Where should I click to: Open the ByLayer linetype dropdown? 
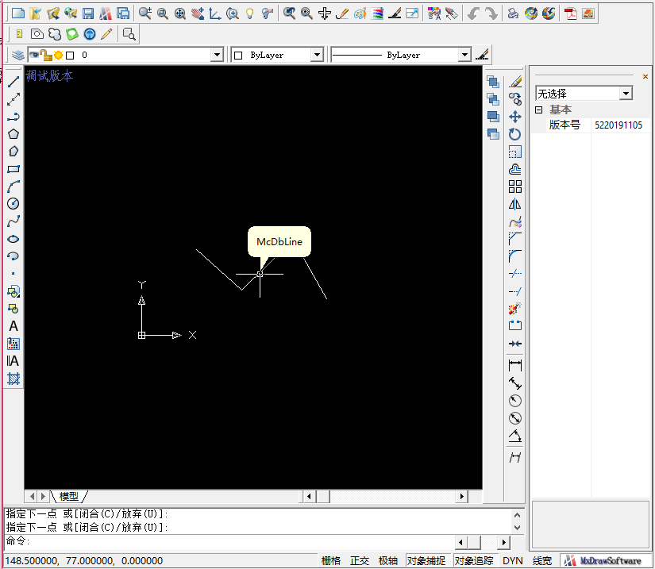tap(464, 56)
